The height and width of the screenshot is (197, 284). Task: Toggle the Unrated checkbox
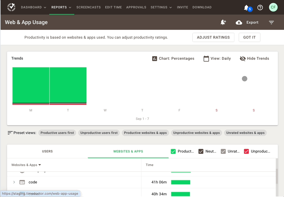point(223,151)
